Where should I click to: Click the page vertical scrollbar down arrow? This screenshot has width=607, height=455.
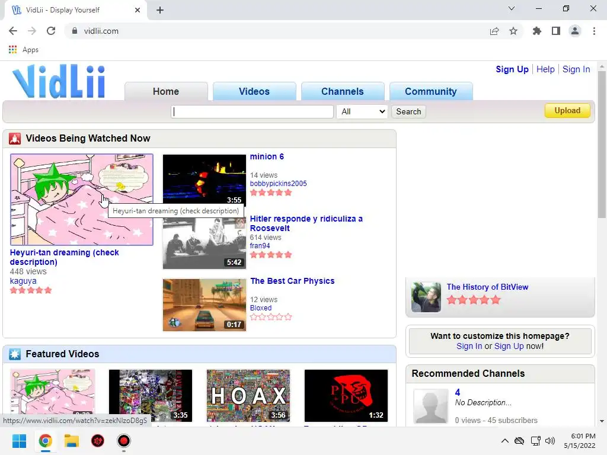point(602,421)
